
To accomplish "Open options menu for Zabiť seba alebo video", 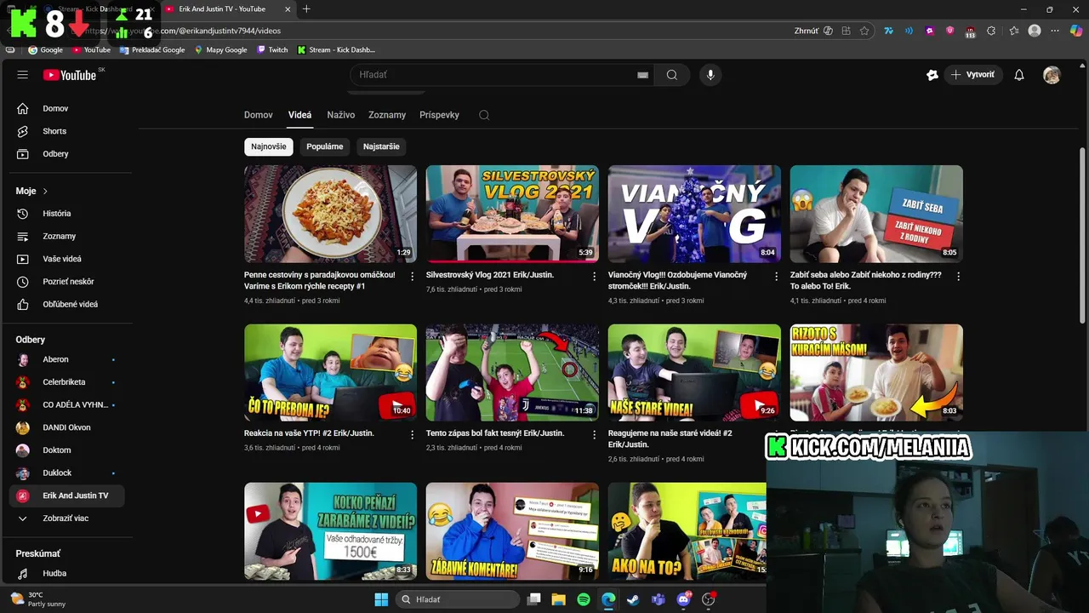I will click(958, 277).
